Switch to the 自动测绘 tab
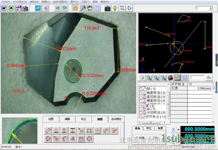Screen dimensions: 218x150 [116, 119]
